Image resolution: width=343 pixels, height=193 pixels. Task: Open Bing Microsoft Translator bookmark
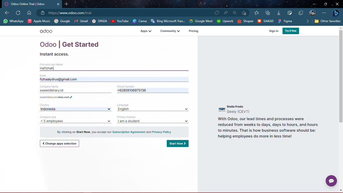[168, 21]
